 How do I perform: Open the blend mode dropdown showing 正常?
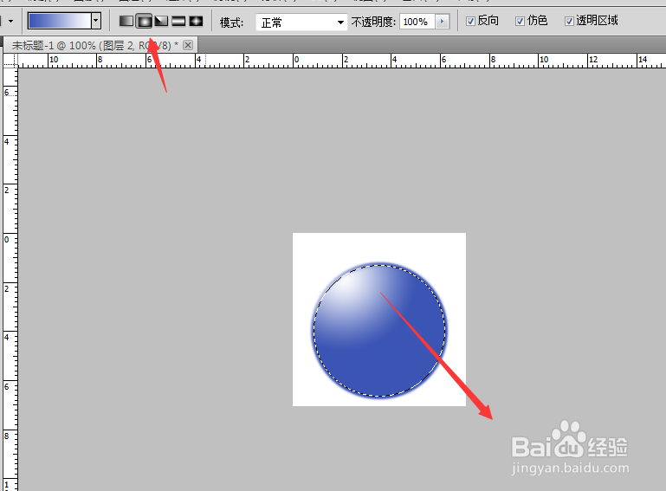(301, 23)
